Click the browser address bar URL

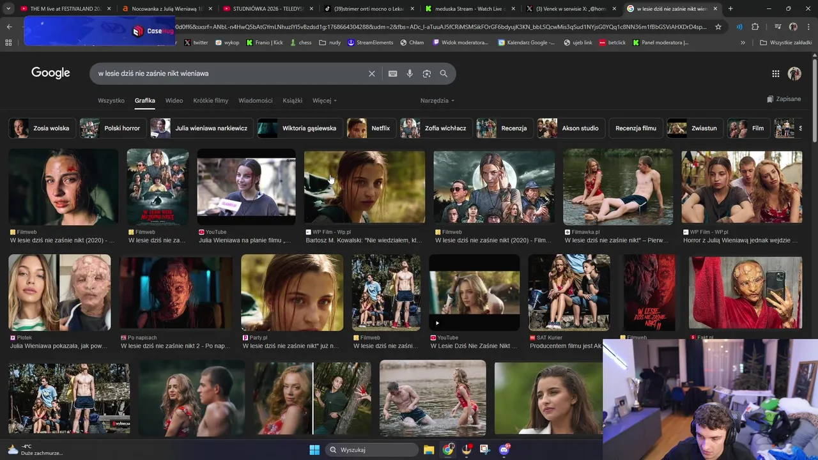441,27
